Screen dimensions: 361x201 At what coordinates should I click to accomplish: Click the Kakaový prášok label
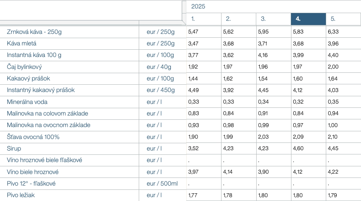pos(28,79)
